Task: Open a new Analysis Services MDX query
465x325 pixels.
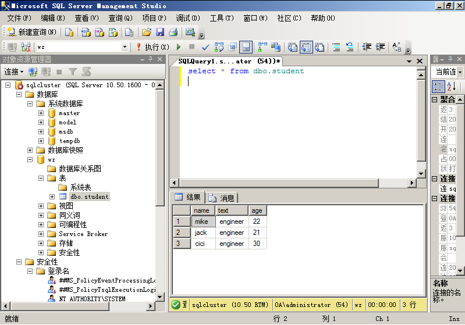Action: [86, 32]
